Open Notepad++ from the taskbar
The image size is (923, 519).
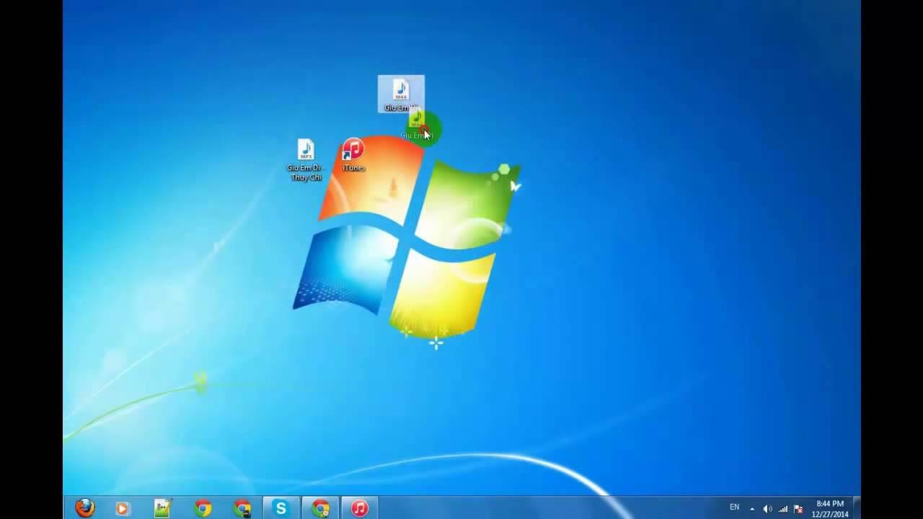(162, 508)
